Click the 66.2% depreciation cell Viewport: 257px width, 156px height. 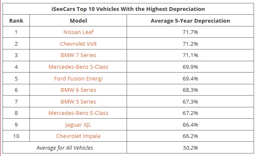pos(190,136)
